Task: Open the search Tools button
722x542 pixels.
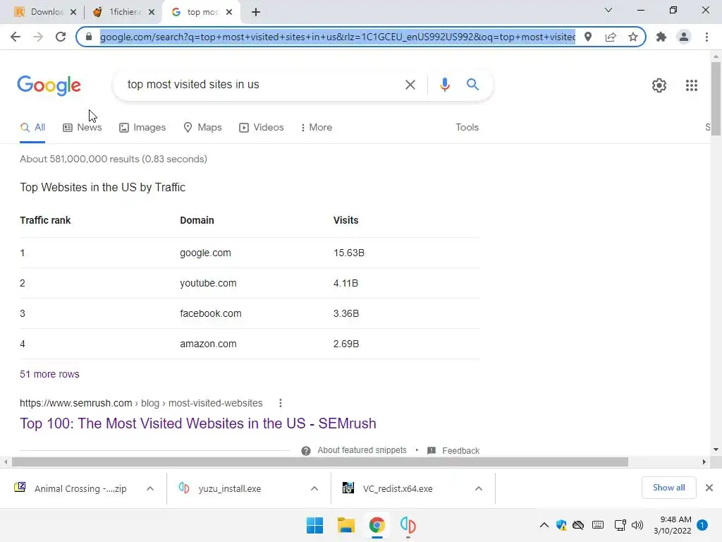Action: coord(467,128)
